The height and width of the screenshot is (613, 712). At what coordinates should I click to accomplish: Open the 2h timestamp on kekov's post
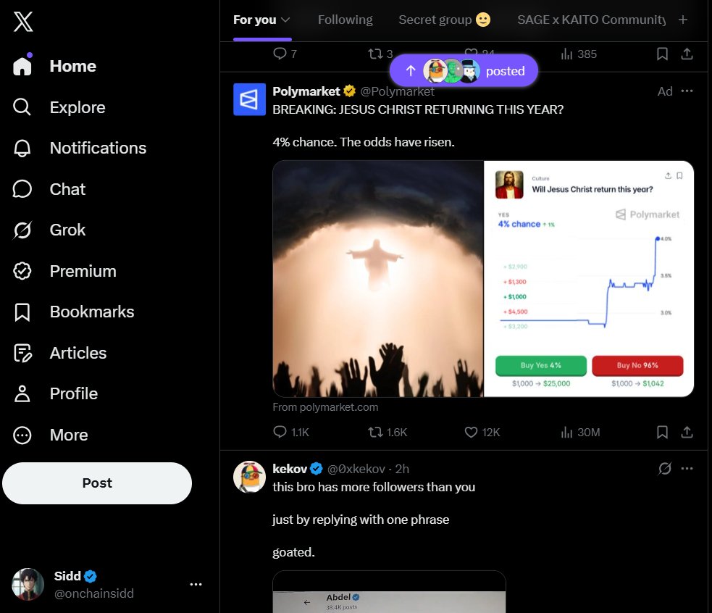(x=402, y=469)
